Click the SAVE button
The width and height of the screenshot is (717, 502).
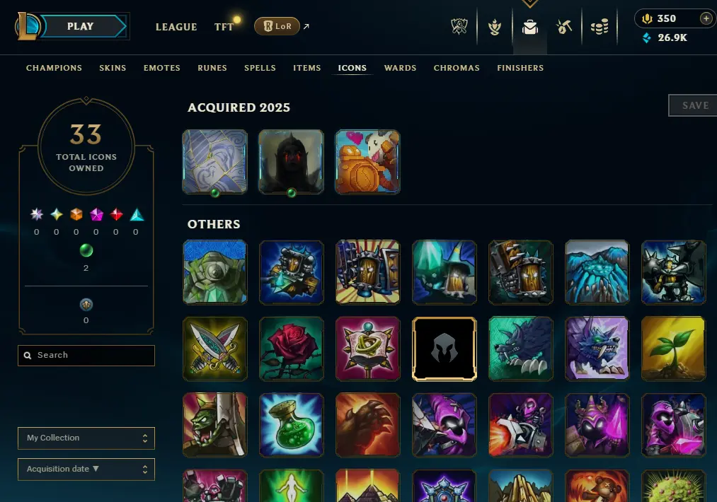694,105
